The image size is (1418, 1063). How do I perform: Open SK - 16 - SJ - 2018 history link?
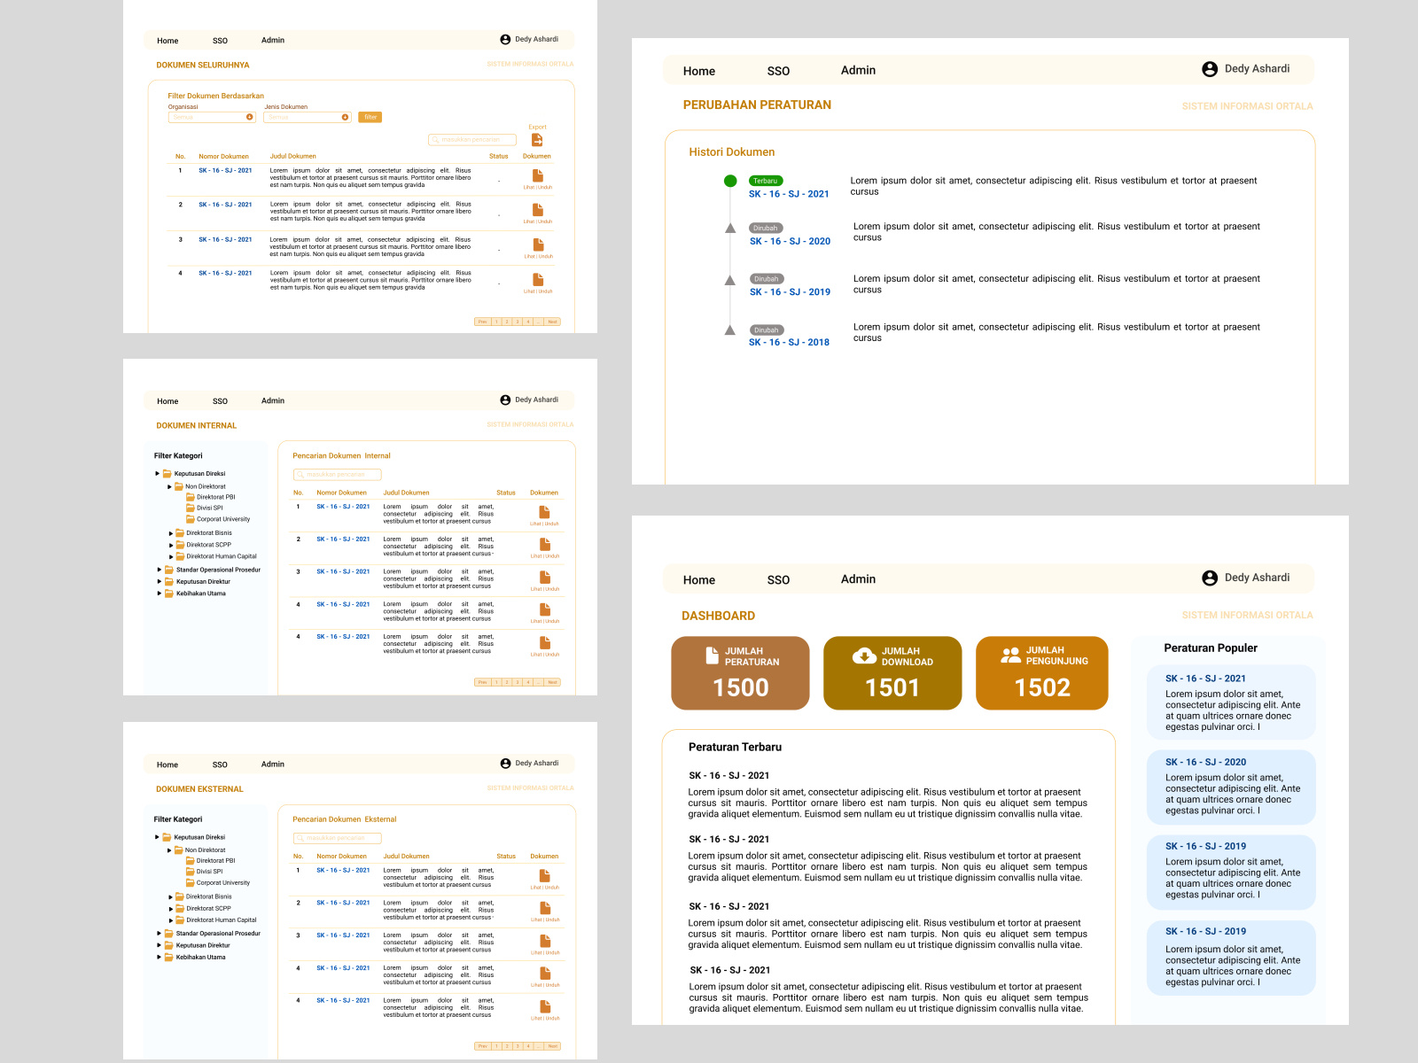tap(789, 342)
